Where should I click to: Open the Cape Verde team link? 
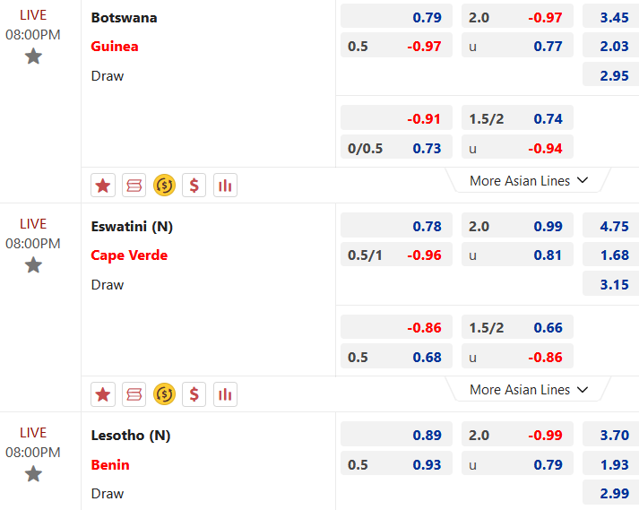[129, 255]
